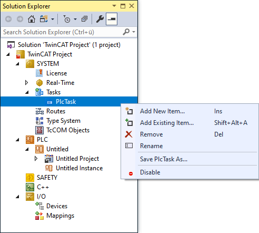
Task: Open the Switch Views dropdown arrow
Action: pyautogui.click(x=53, y=19)
